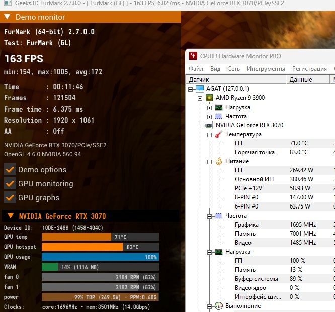The height and width of the screenshot is (312, 335).
Task: Click the GPU hotspot 83°C bar
Action: (100, 247)
